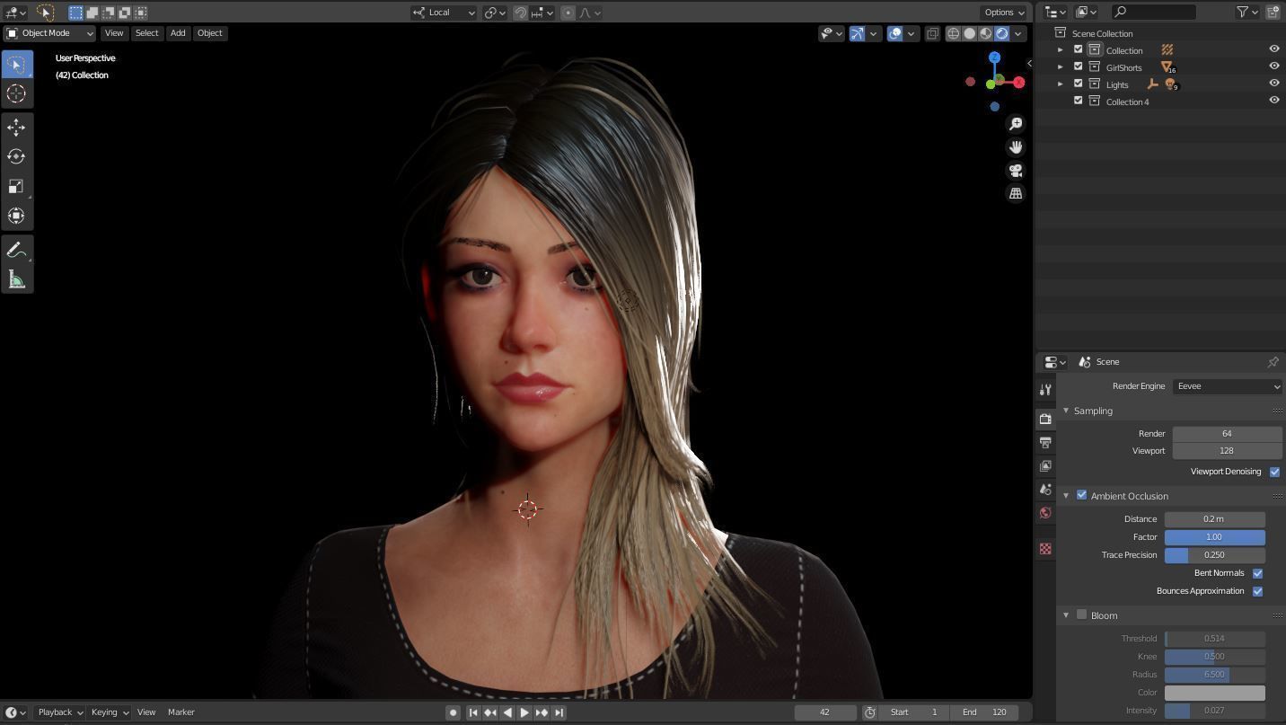Select the Move tool
The width and height of the screenshot is (1286, 725).
coord(16,127)
